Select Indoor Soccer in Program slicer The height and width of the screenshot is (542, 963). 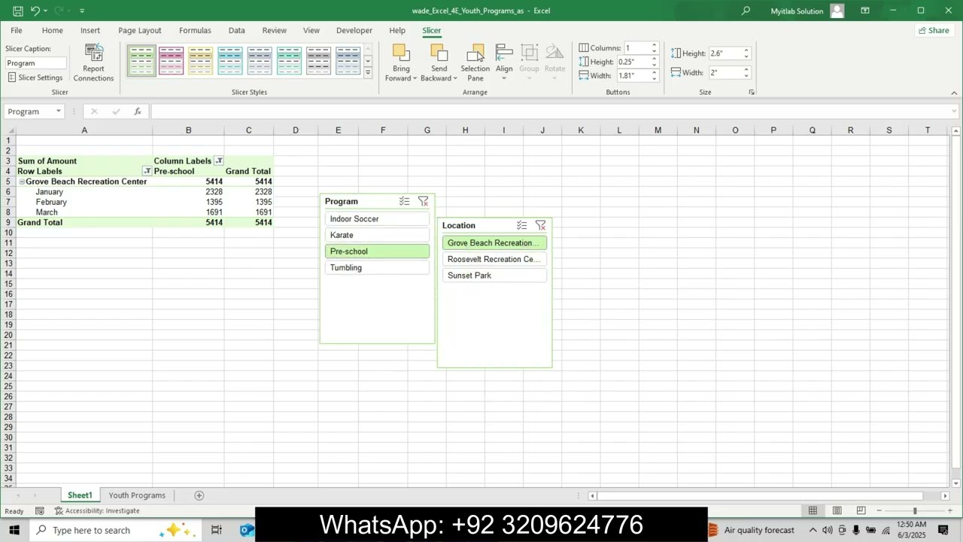(378, 219)
